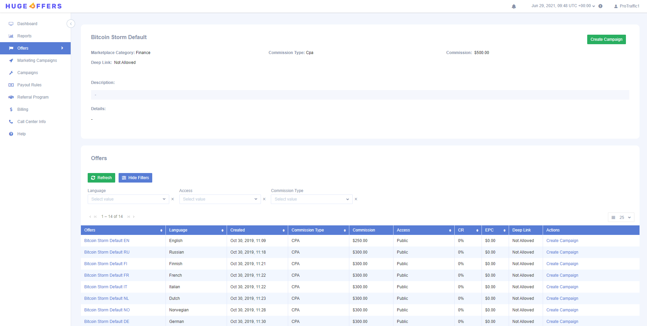This screenshot has width=647, height=326.
Task: Expand the Offers menu chevron in sidebar
Action: tap(62, 48)
